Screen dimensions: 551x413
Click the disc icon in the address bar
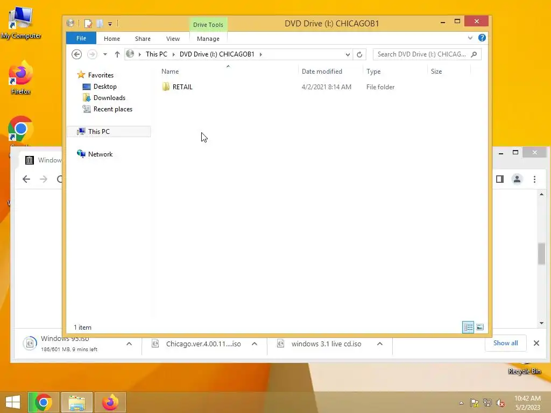130,54
